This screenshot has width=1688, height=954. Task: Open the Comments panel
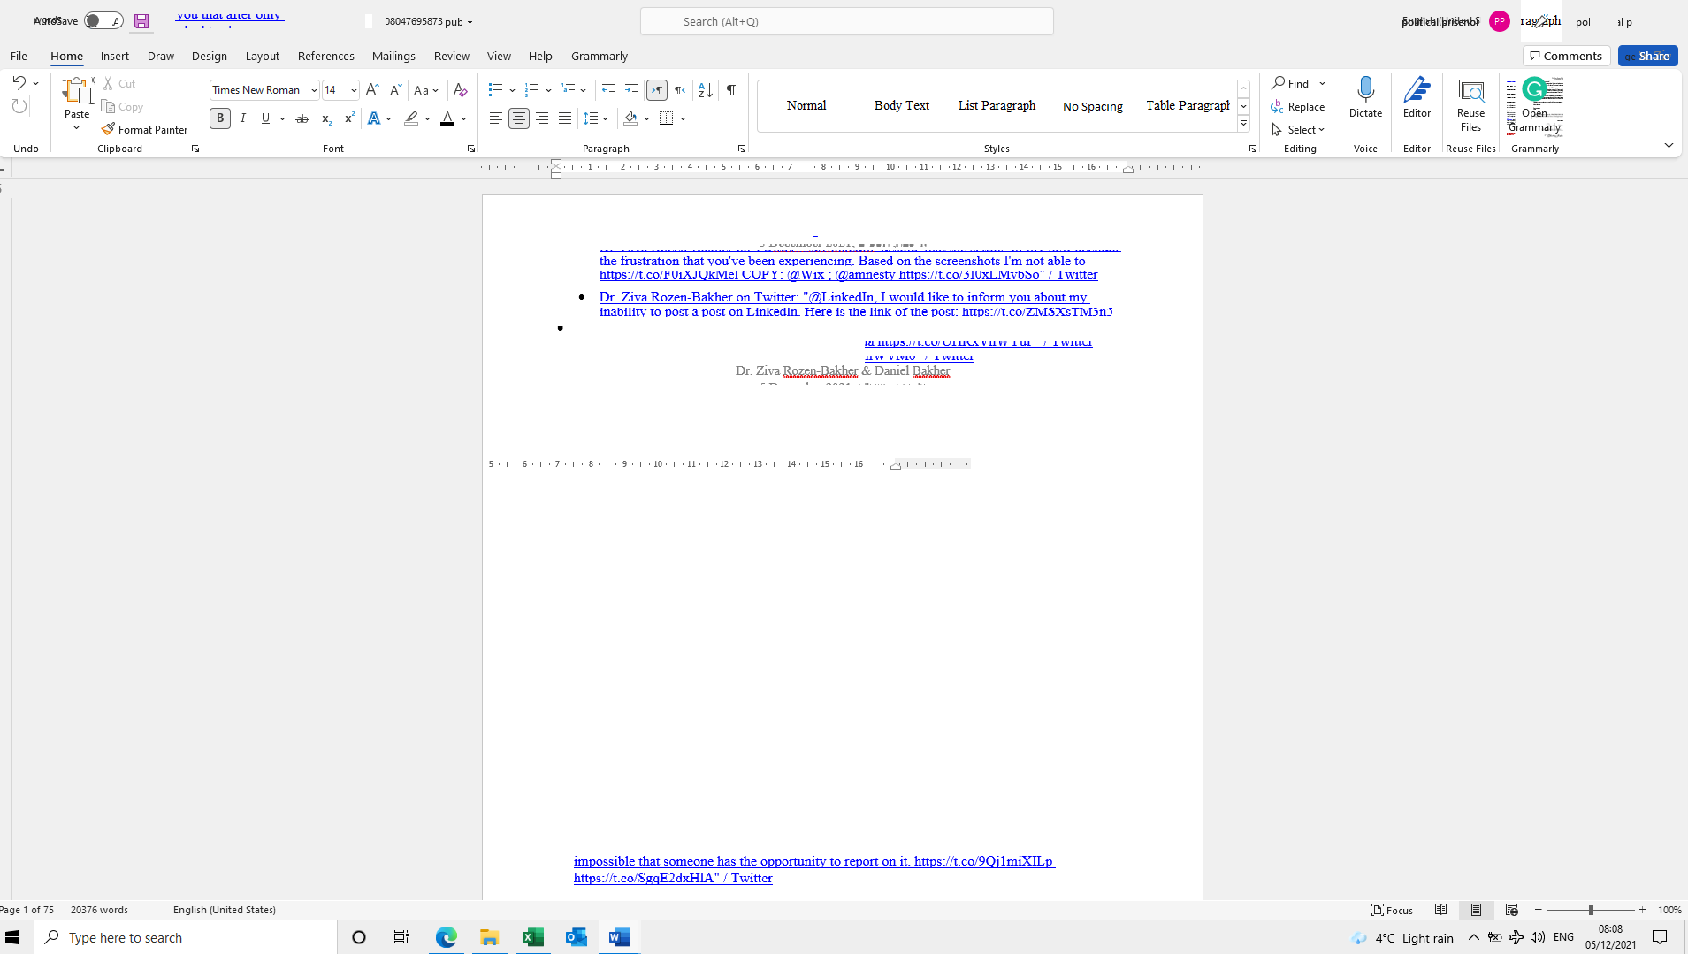click(x=1566, y=56)
